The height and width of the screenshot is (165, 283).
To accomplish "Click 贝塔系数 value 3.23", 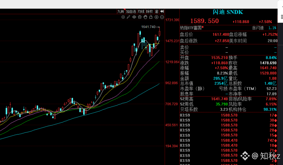I will click(x=224, y=109).
